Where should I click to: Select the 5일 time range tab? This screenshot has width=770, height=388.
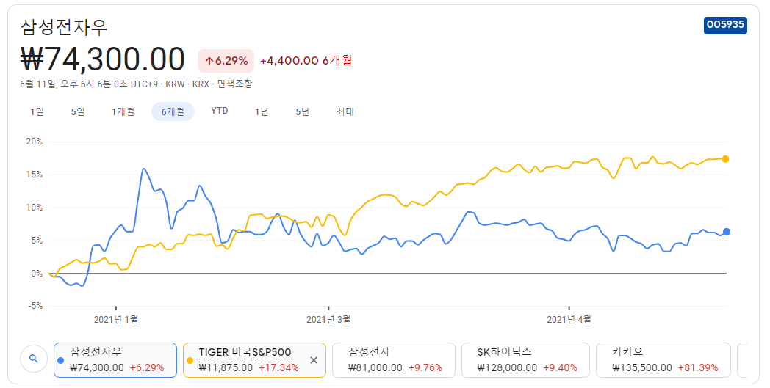point(78,111)
